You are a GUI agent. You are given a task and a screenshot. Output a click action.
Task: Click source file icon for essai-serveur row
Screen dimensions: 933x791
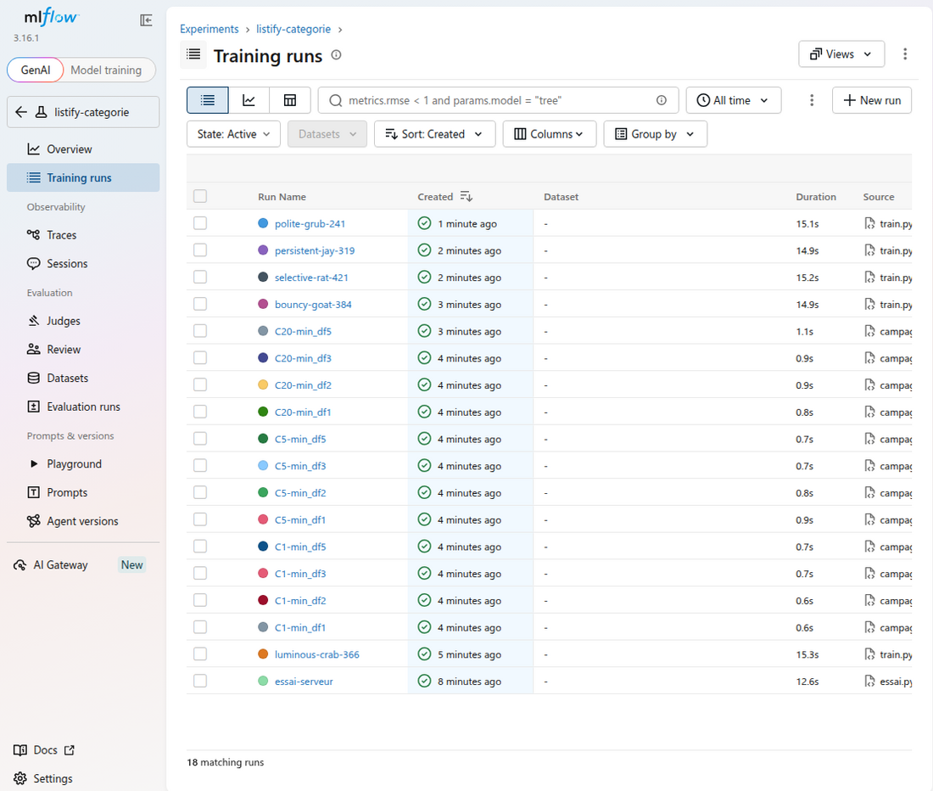870,681
